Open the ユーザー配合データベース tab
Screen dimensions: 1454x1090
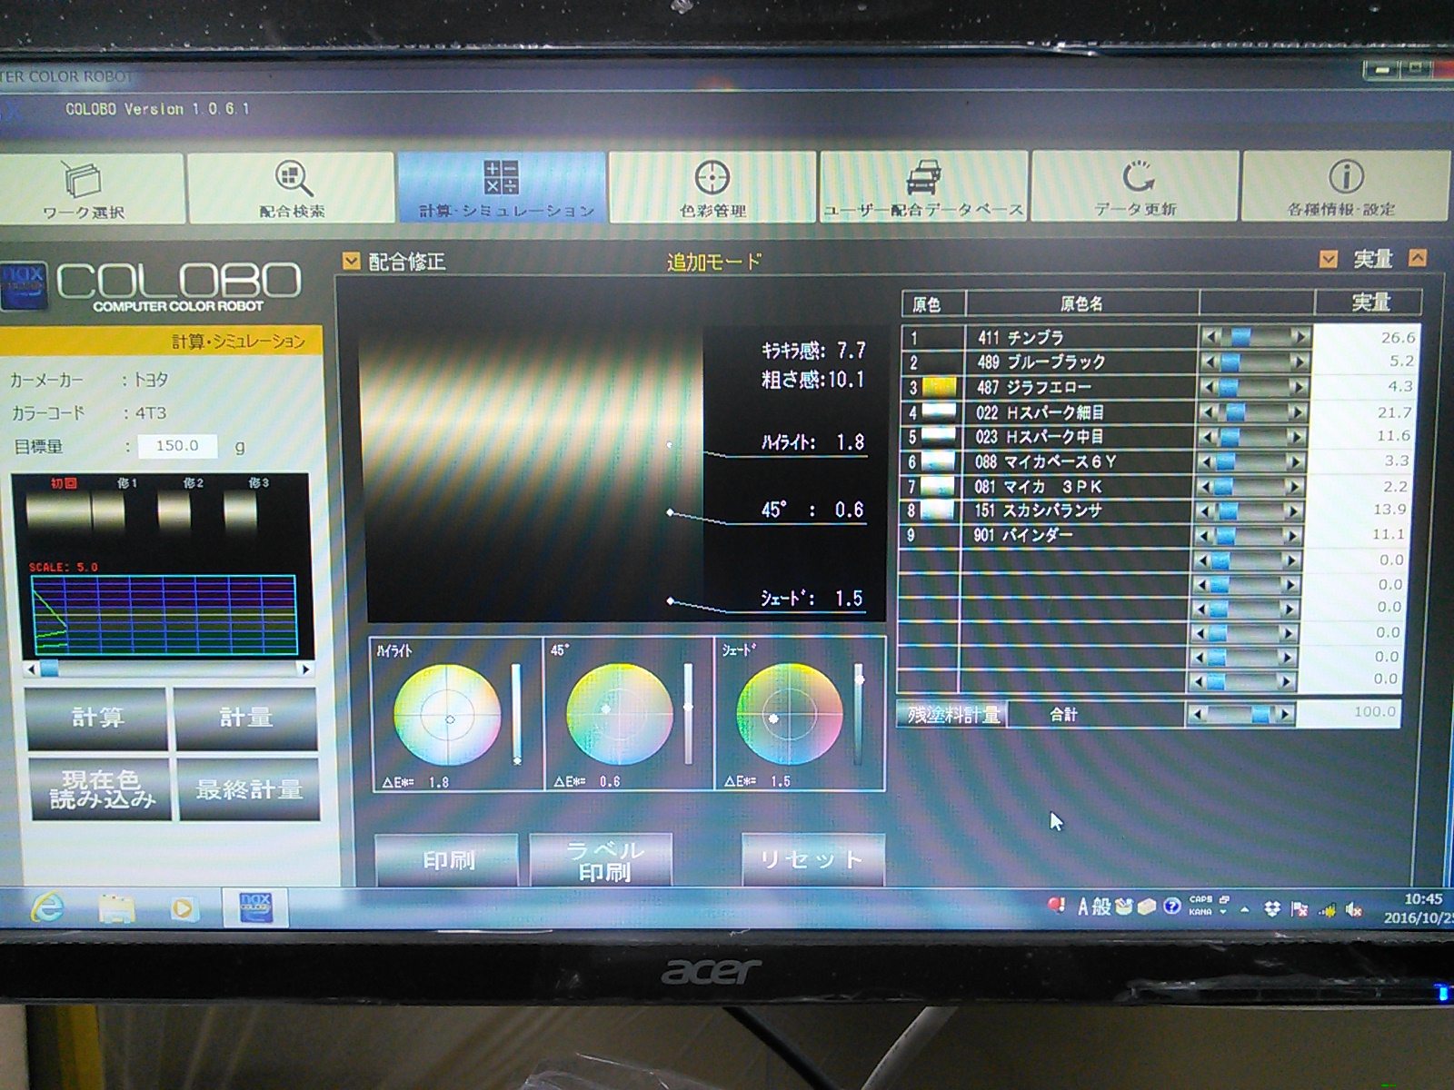[923, 188]
